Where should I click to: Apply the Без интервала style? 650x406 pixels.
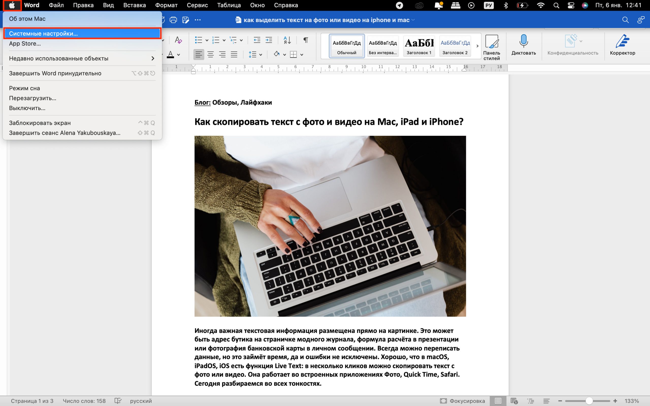click(383, 46)
